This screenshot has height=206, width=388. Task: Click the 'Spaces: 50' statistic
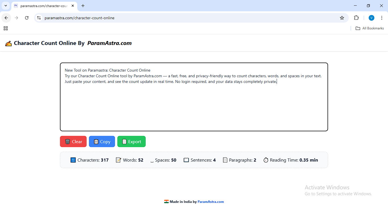click(x=163, y=160)
